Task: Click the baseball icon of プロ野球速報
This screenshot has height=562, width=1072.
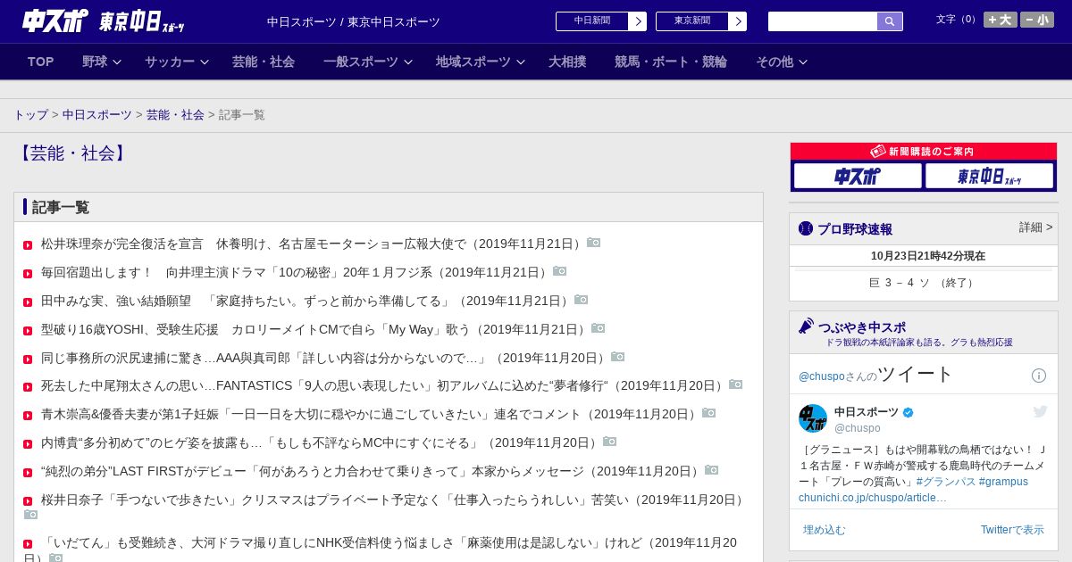Action: [806, 228]
